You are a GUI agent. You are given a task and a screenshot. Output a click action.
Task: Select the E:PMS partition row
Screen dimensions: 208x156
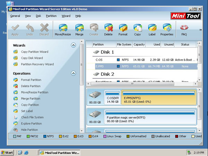[x=142, y=66]
